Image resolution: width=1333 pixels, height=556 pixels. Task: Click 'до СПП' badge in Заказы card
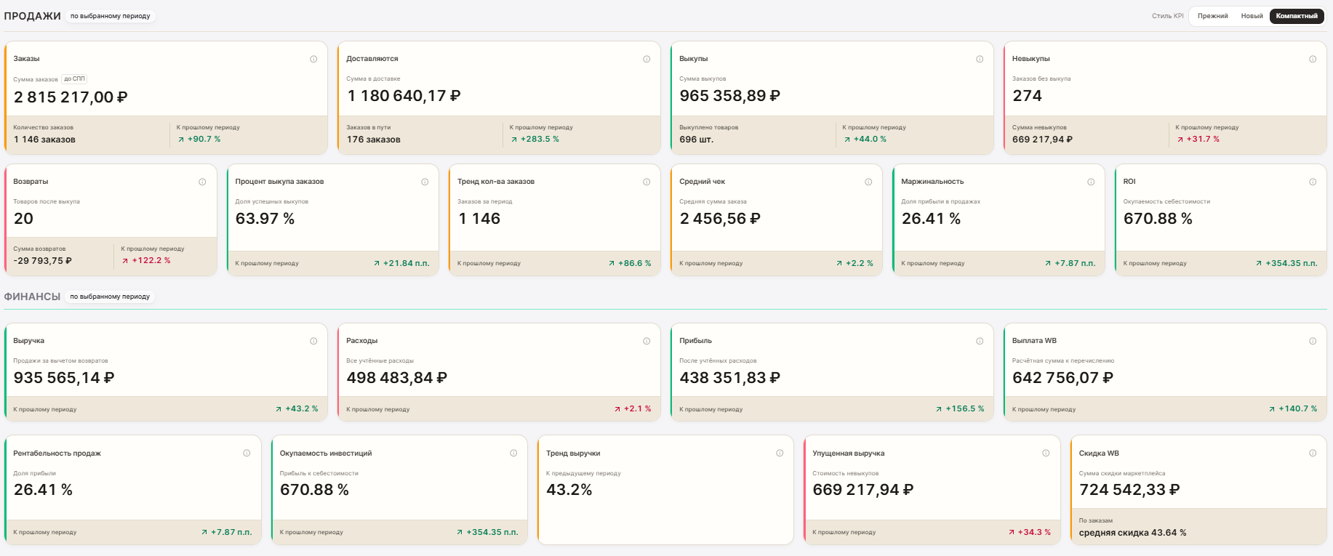tap(74, 78)
